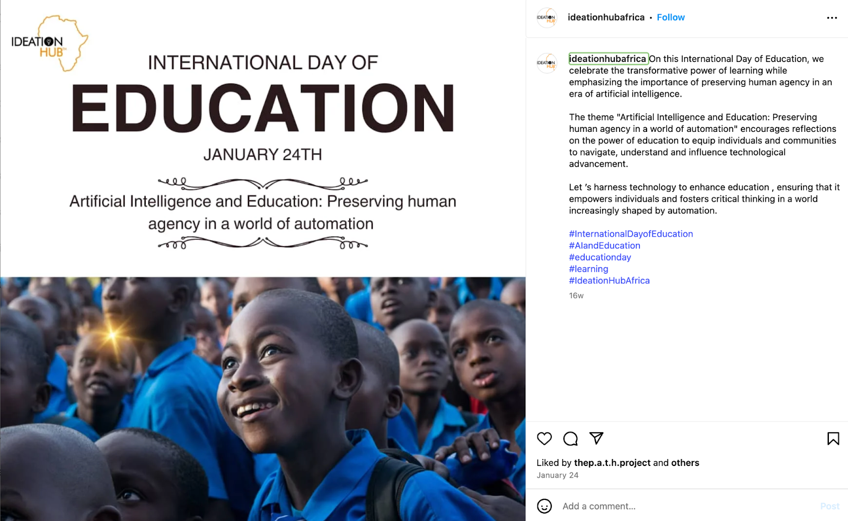
Task: Focus the Add a comment field
Action: (689, 506)
